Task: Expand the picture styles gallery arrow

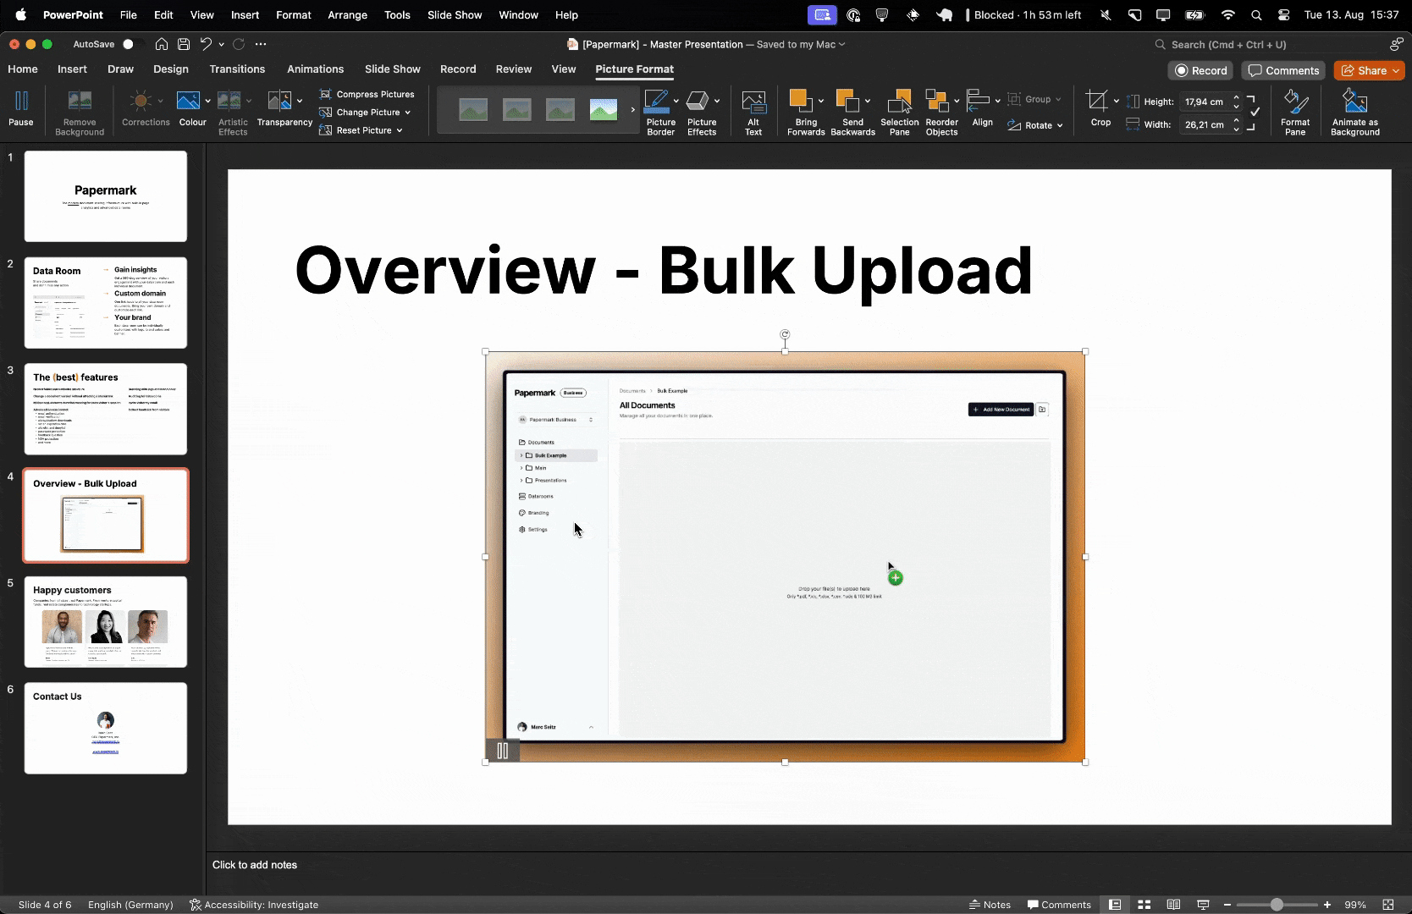Action: click(x=632, y=110)
